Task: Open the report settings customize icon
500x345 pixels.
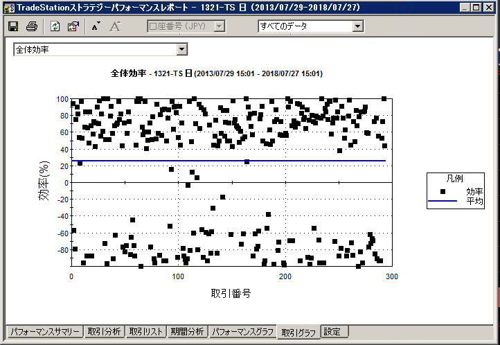Action: click(73, 26)
